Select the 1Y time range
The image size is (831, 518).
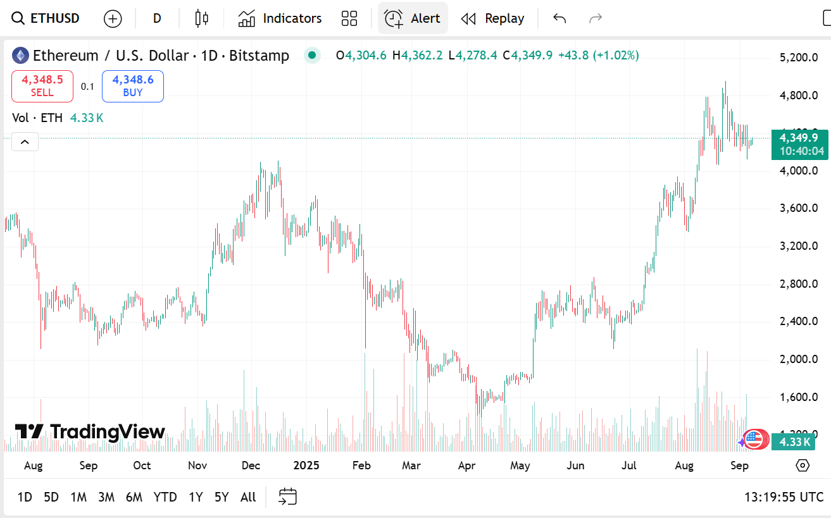(196, 497)
